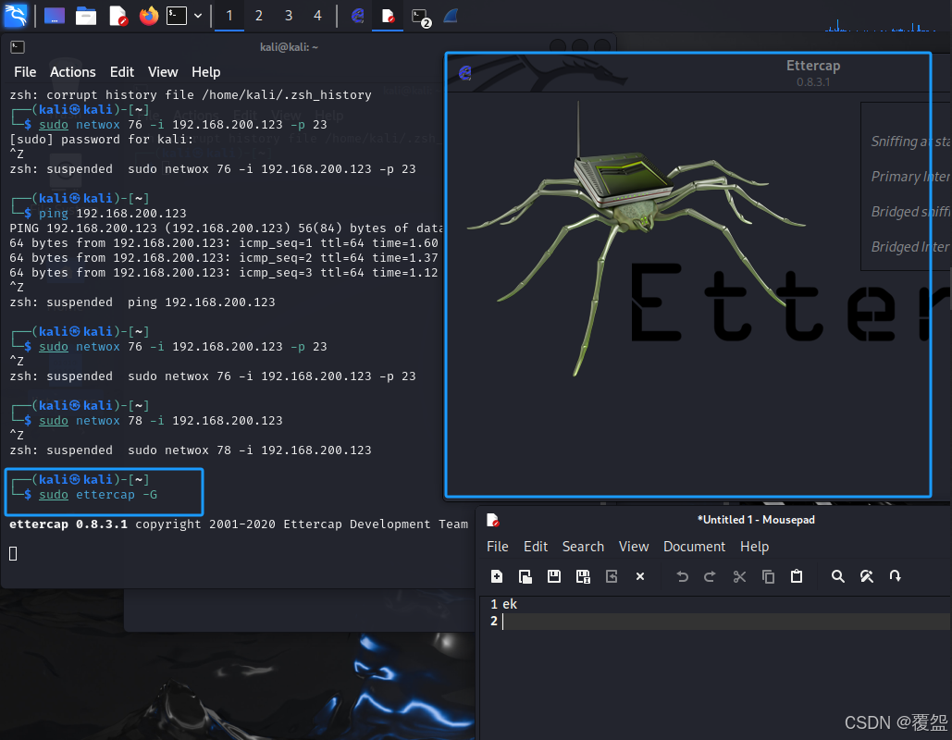952x740 pixels.
Task: Open the Kali applications menu icon
Action: coord(16,15)
